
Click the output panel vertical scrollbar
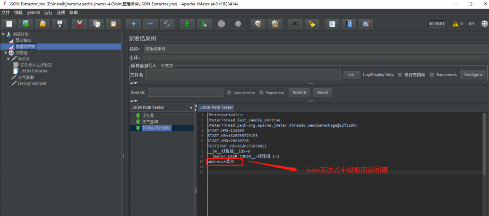click(485, 144)
